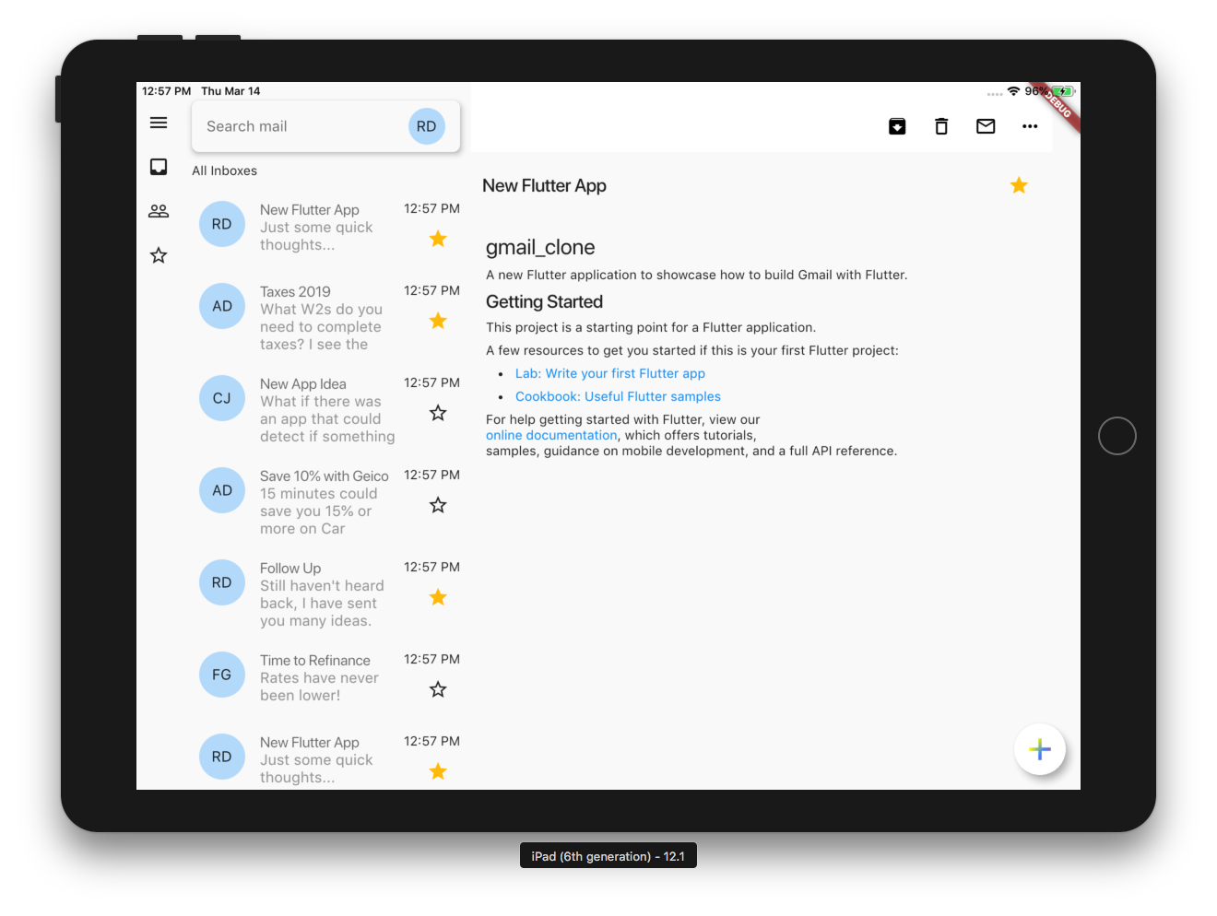Open the Time to Refinance subject
This screenshot has width=1217, height=916.
point(315,660)
